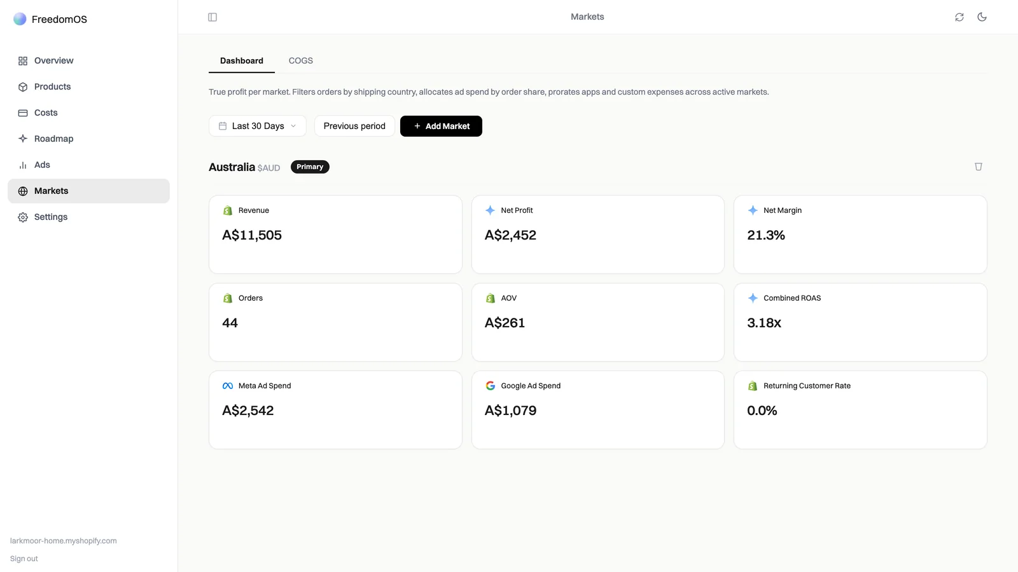Click the A$2,452 net profit value

(x=510, y=235)
